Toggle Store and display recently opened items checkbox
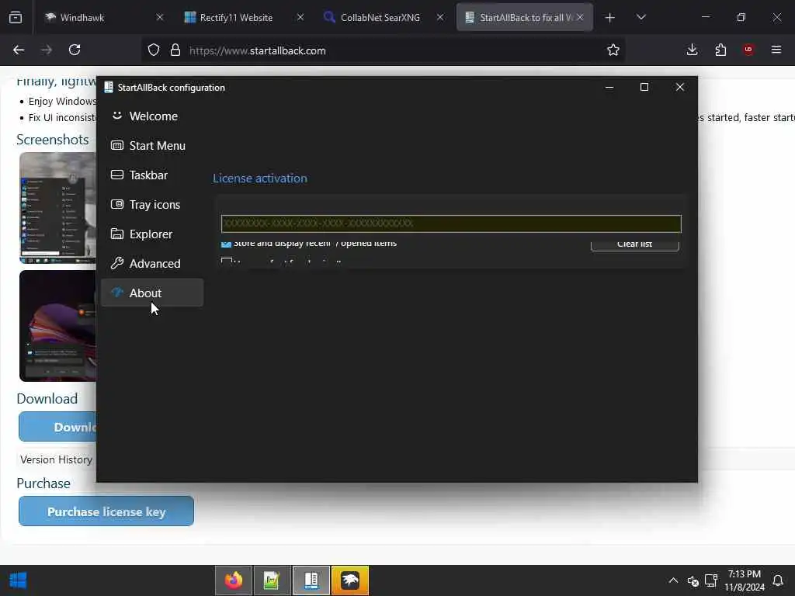Image resolution: width=795 pixels, height=596 pixels. click(226, 243)
